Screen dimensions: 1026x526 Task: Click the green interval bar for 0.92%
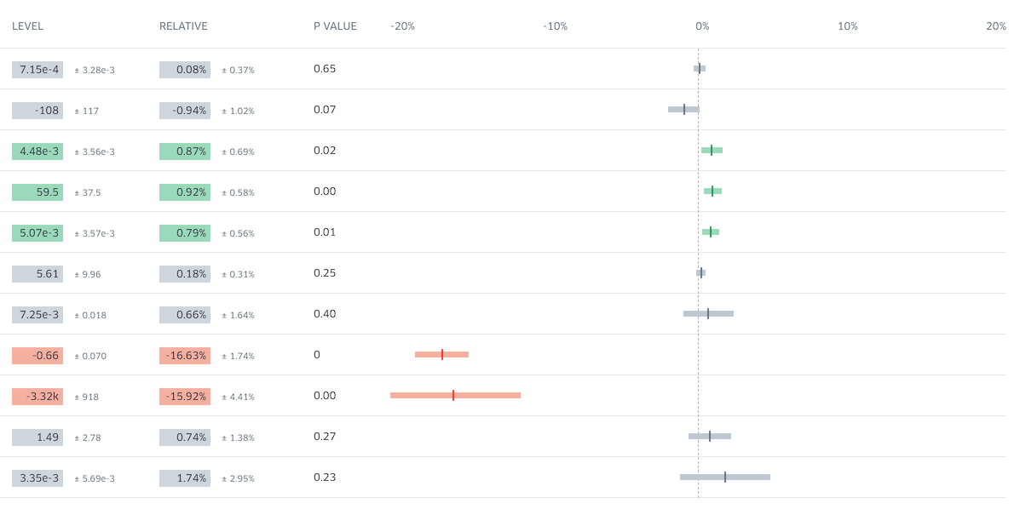coord(712,191)
